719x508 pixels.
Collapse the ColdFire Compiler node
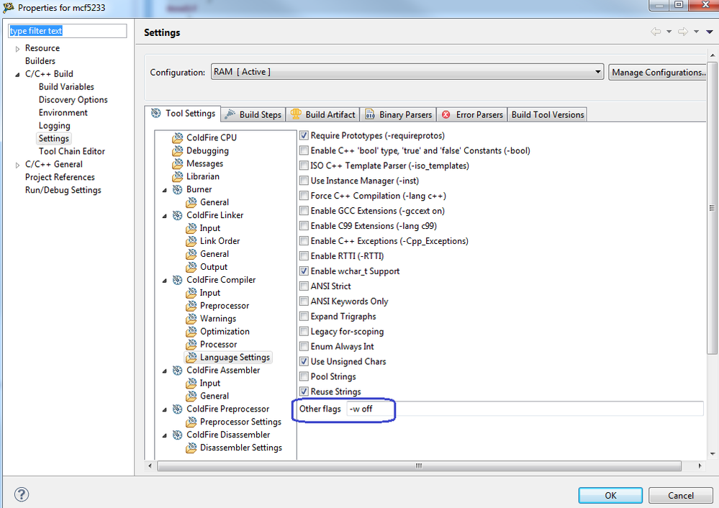[x=165, y=280]
